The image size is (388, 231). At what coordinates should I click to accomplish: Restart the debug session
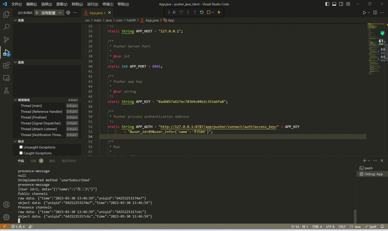tap(202, 12)
